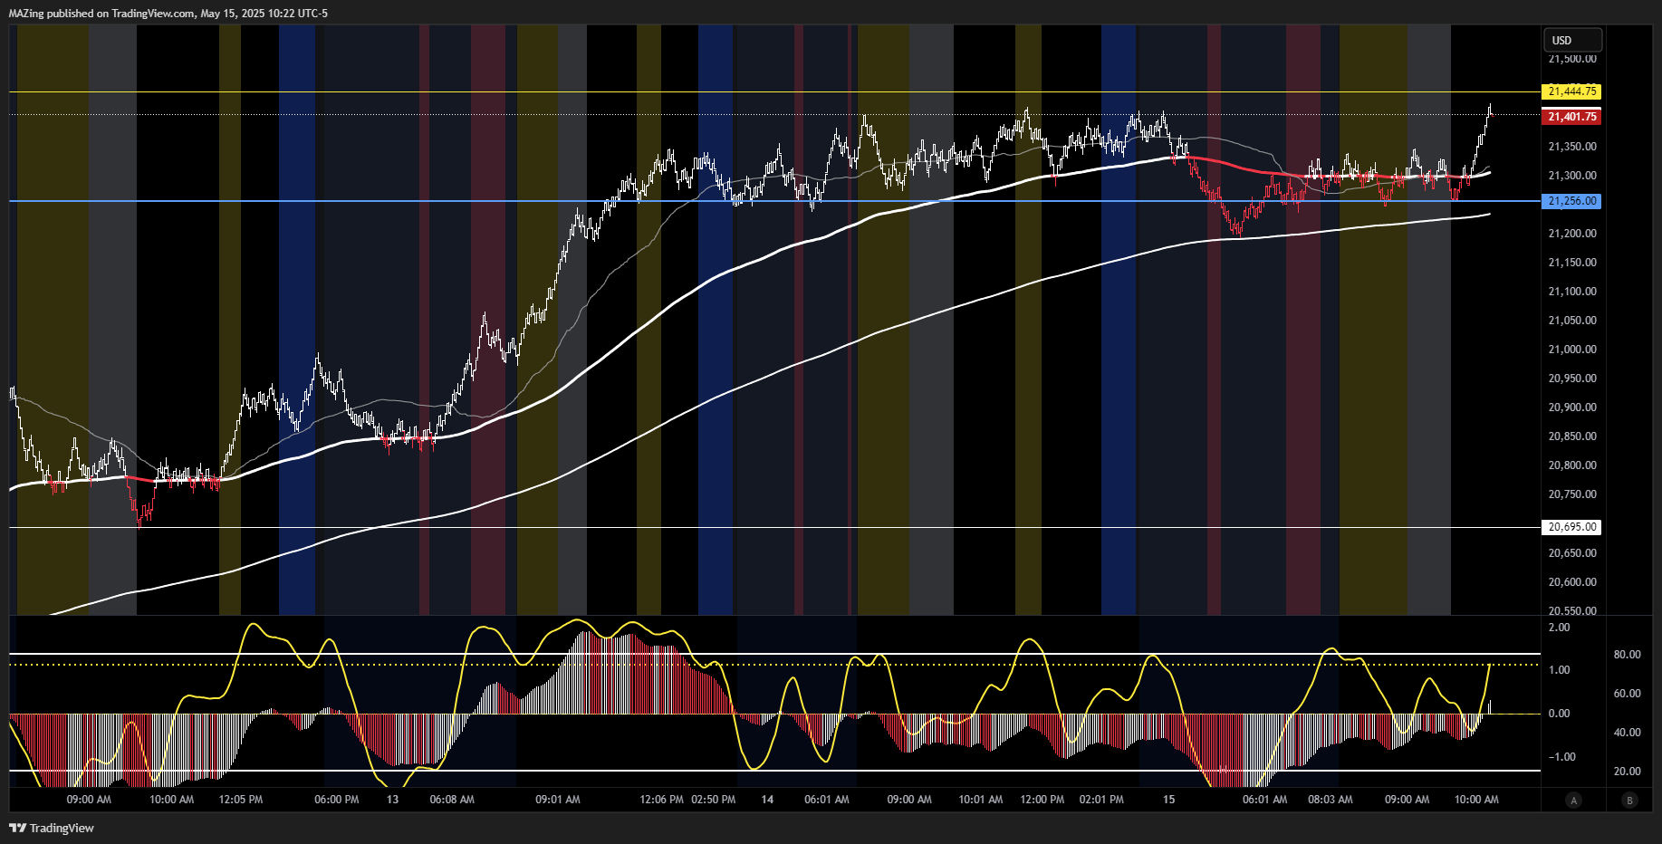The height and width of the screenshot is (844, 1662).
Task: Click the 21,300.00 price axis value
Action: (1572, 176)
